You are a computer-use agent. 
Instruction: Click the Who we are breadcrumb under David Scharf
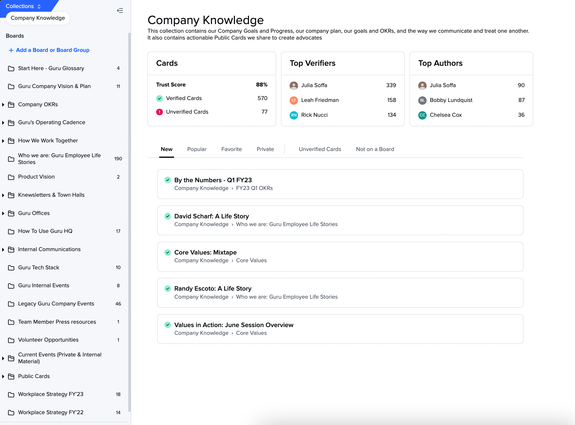287,224
